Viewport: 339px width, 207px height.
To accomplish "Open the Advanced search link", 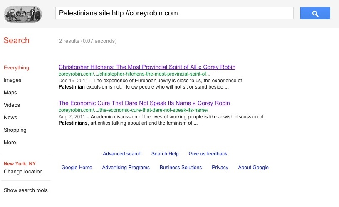I will (122, 154).
